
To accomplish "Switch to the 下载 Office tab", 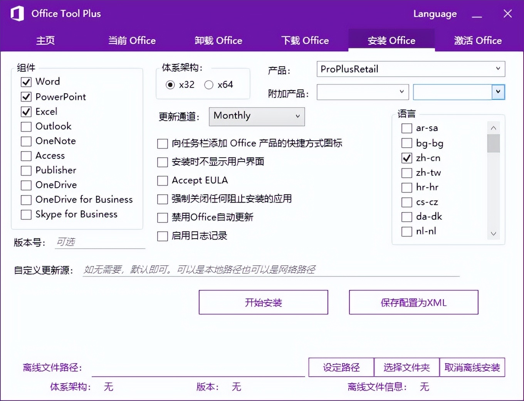I will click(x=305, y=40).
